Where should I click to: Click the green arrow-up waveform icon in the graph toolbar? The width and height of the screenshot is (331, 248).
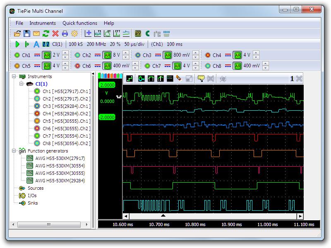[x=160, y=79]
